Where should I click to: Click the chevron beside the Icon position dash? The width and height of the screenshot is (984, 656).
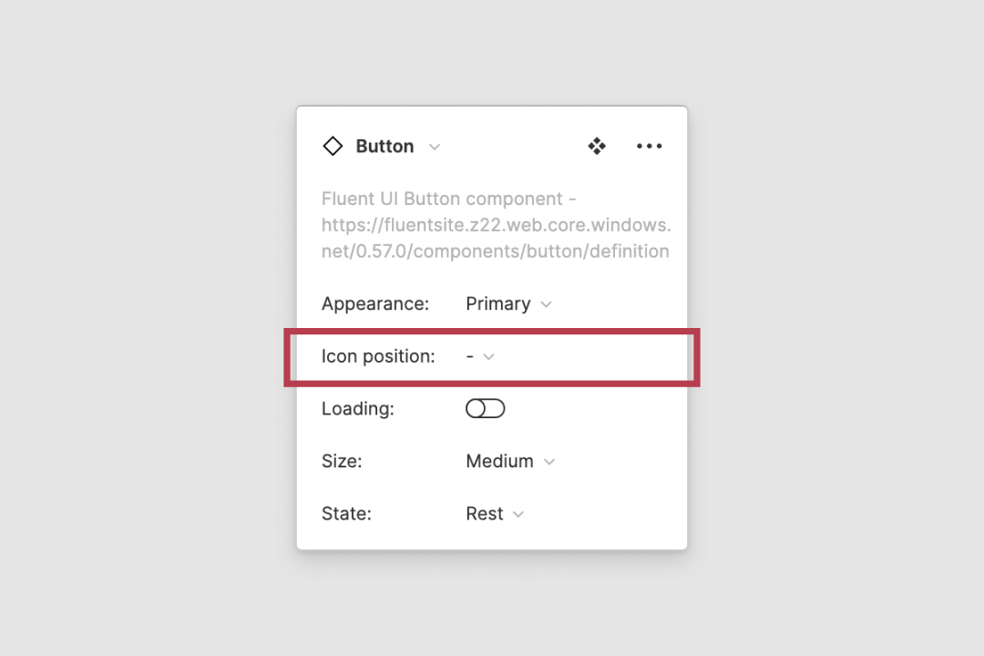[x=489, y=356]
